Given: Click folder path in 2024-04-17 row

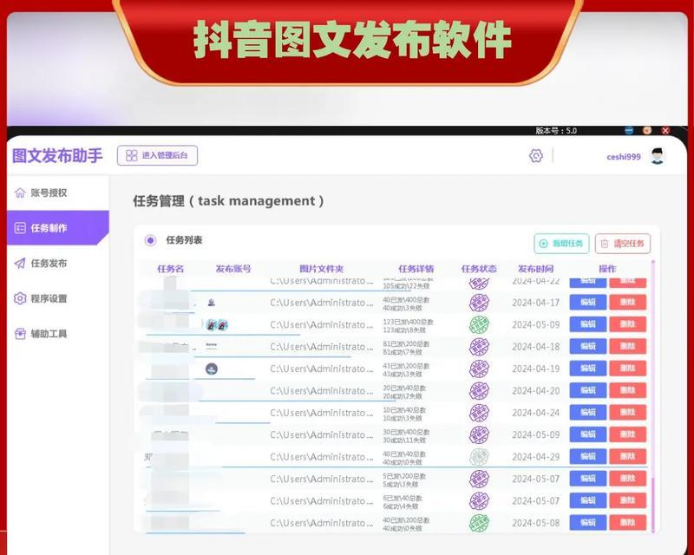Looking at the screenshot, I should click(x=321, y=303).
